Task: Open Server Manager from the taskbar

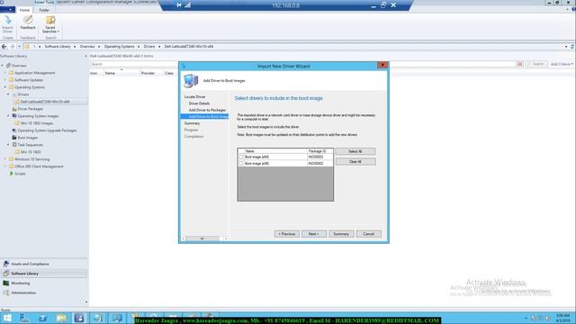Action: [x=24, y=318]
